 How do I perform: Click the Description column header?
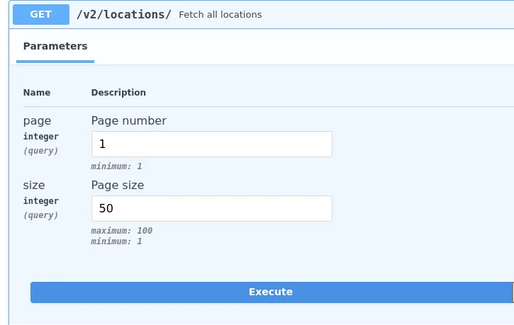point(118,93)
